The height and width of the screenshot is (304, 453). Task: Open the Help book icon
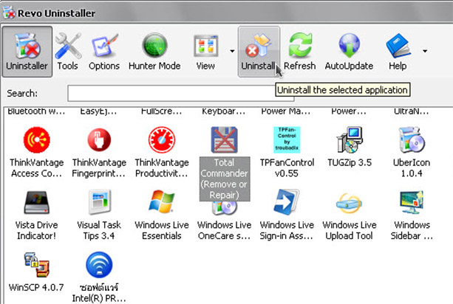tap(398, 52)
